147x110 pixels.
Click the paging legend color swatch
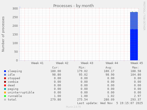(5, 89)
